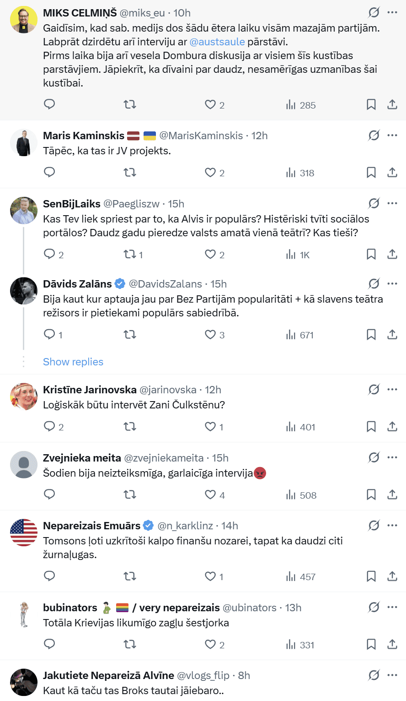The width and height of the screenshot is (406, 701).
Task: Open Dāvids Zalāns's profile name
Action: (77, 284)
